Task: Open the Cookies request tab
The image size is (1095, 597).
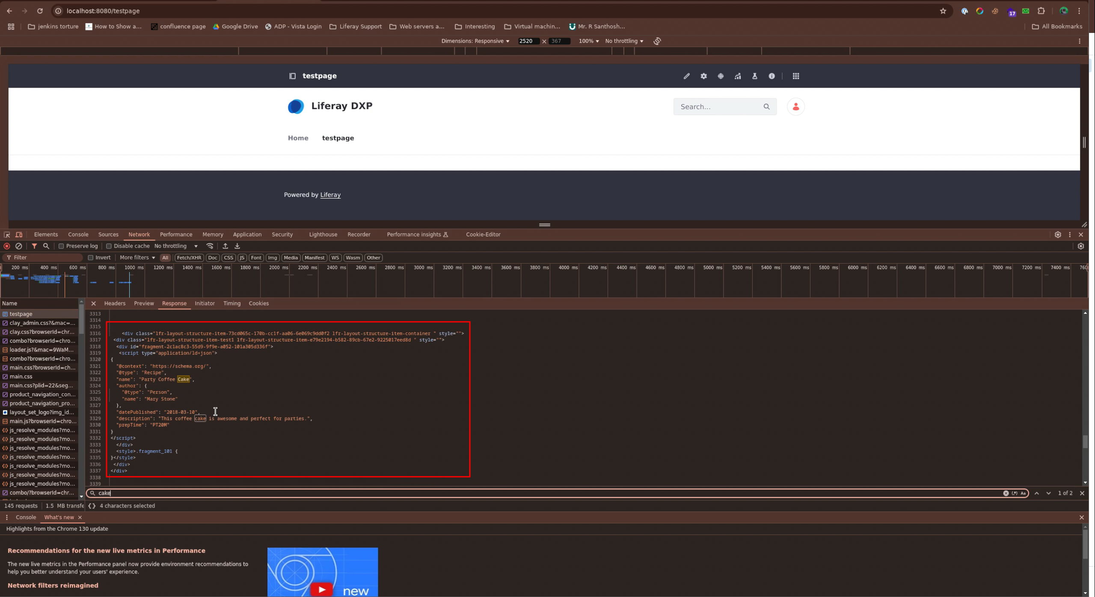Action: pyautogui.click(x=258, y=303)
